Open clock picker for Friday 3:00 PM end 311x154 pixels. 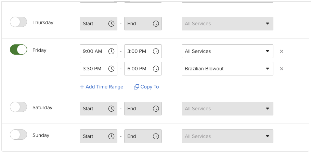(x=156, y=51)
